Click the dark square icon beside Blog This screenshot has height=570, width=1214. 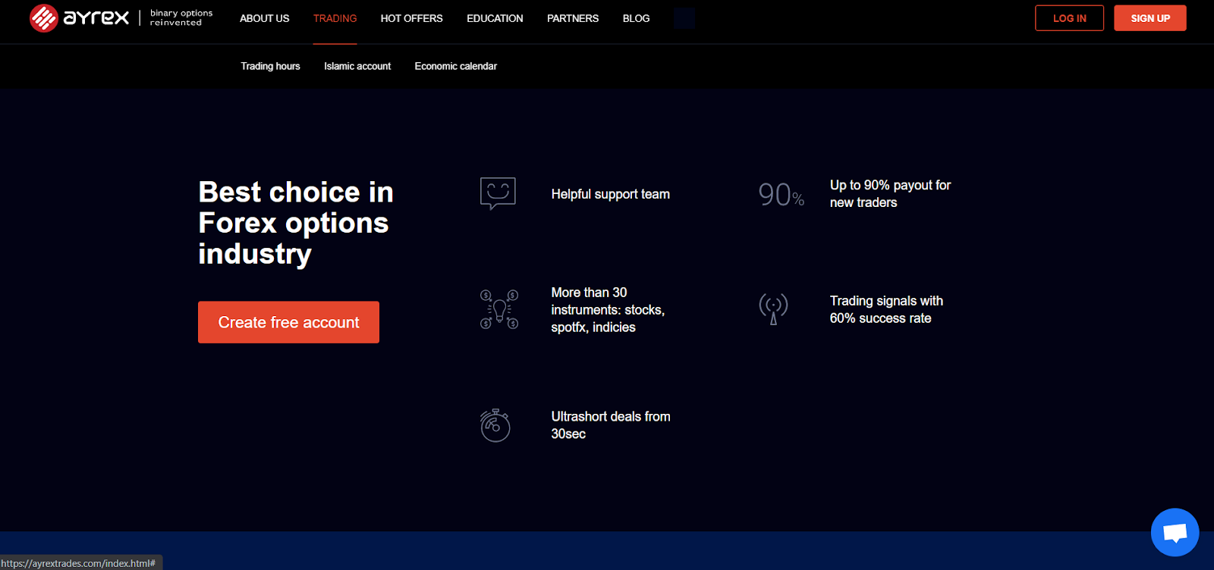point(684,18)
